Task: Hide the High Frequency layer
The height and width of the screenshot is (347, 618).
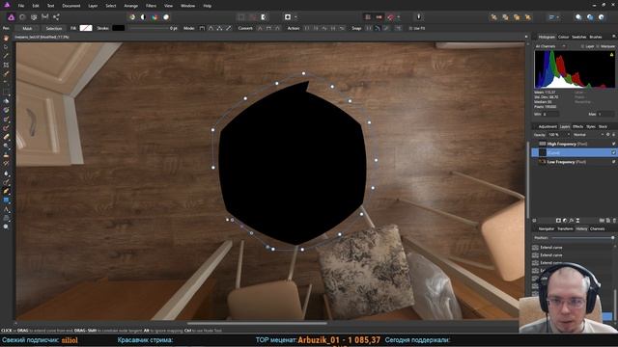Action: (614, 144)
